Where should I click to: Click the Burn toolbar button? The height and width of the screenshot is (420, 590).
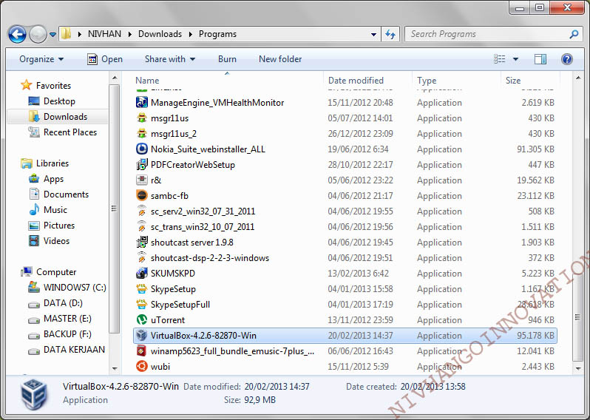click(227, 59)
